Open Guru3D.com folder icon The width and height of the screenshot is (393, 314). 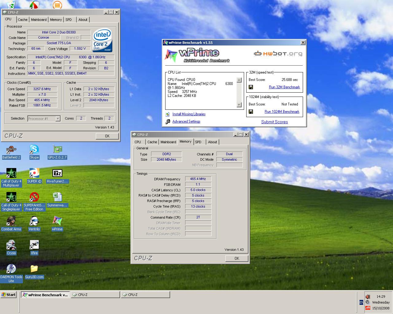pos(34,272)
